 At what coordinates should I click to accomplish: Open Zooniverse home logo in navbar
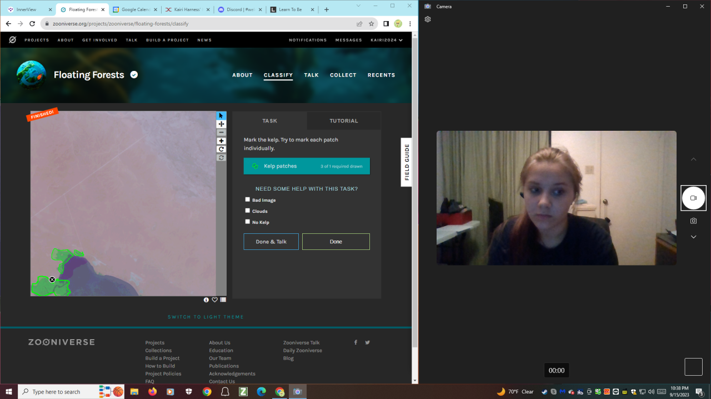(x=12, y=40)
